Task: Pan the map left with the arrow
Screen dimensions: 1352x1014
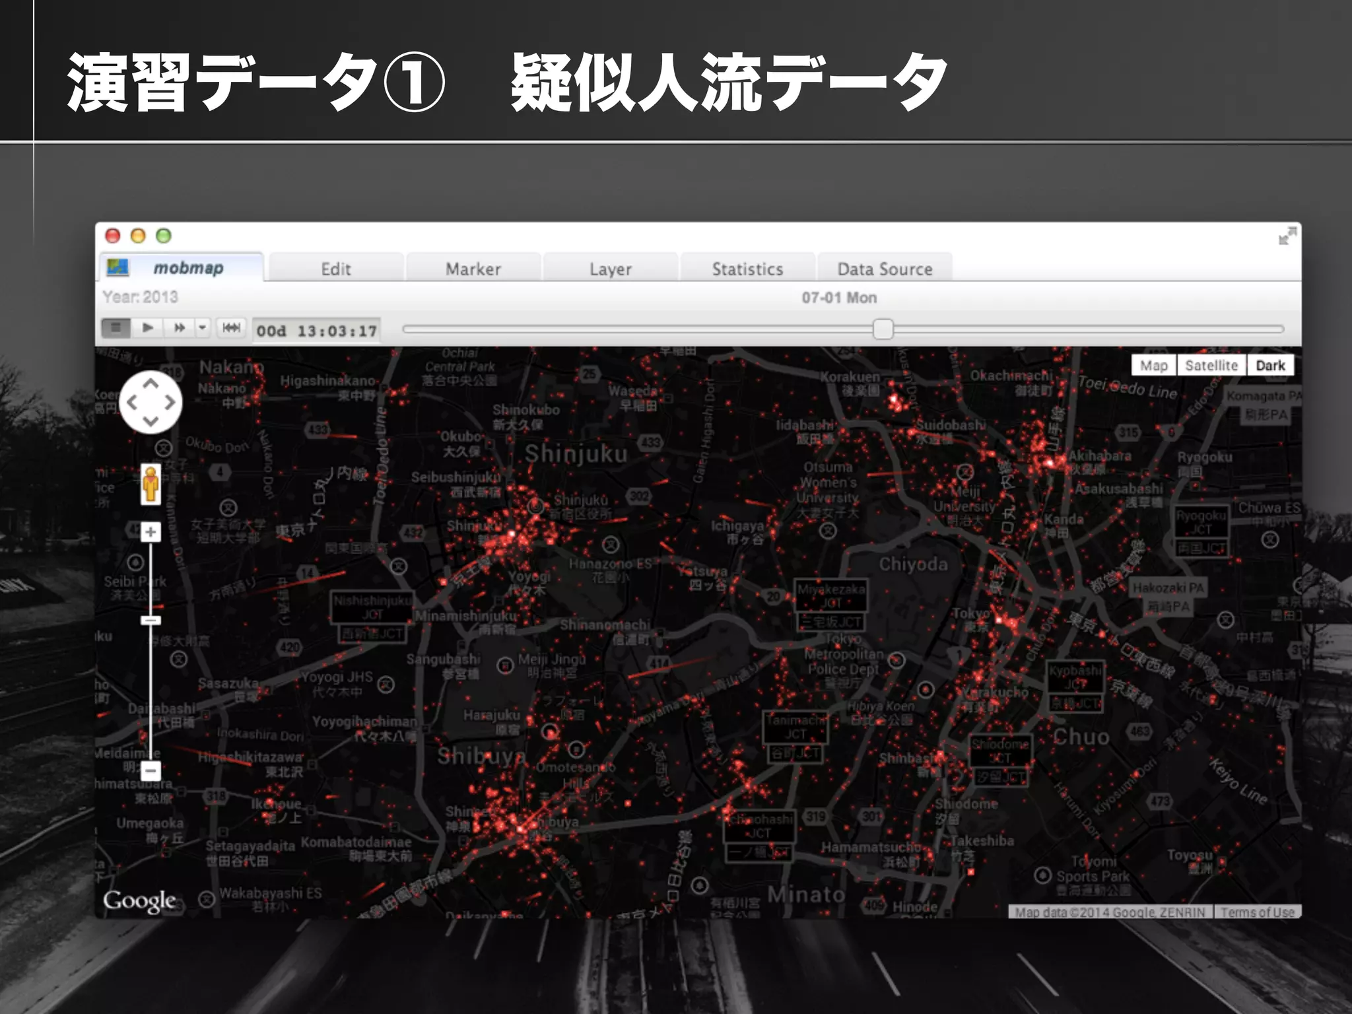Action: point(131,402)
